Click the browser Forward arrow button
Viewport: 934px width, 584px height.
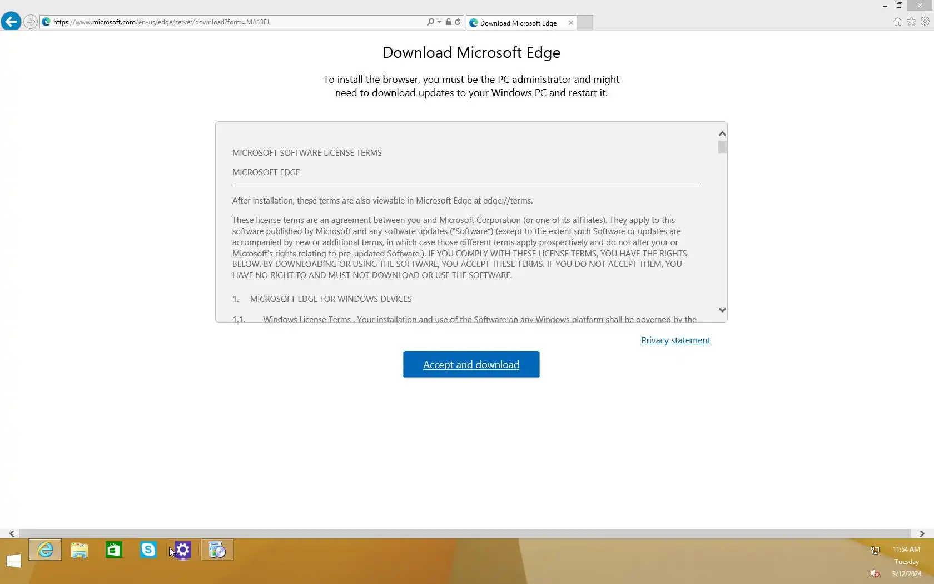(31, 22)
